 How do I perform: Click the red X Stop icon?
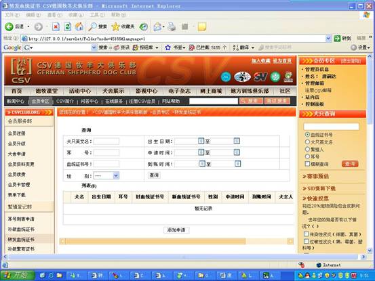point(56,26)
